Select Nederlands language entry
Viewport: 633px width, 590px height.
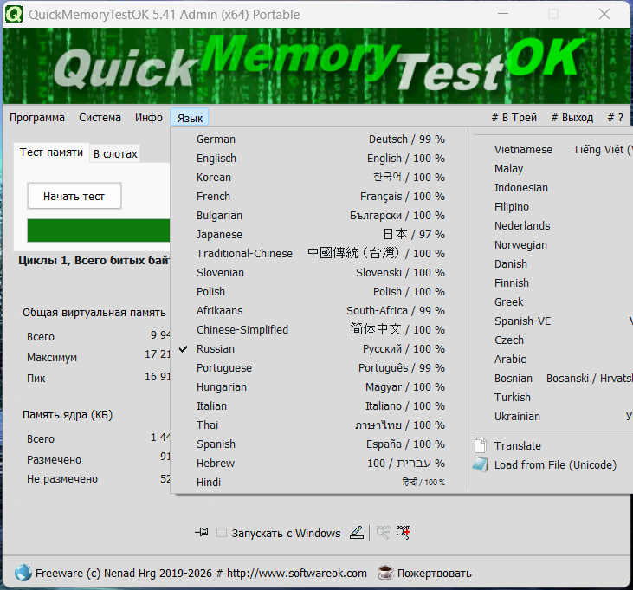(x=552, y=226)
